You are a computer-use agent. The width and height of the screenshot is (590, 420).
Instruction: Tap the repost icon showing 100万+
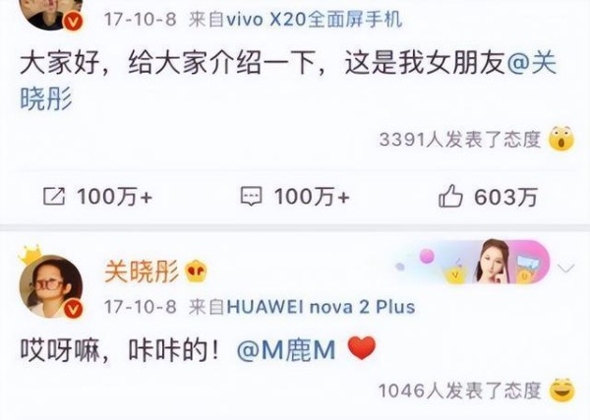click(54, 197)
